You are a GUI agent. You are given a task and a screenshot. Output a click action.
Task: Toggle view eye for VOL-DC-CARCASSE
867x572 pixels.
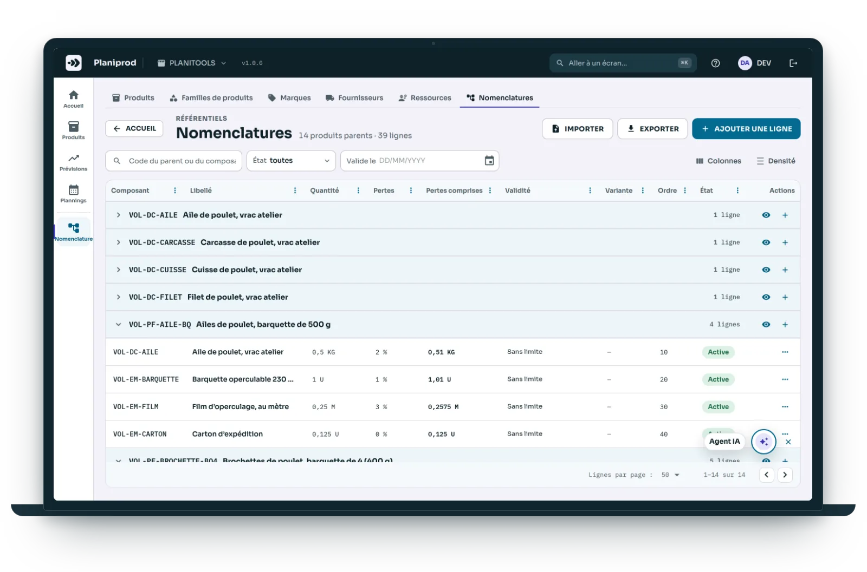point(766,242)
